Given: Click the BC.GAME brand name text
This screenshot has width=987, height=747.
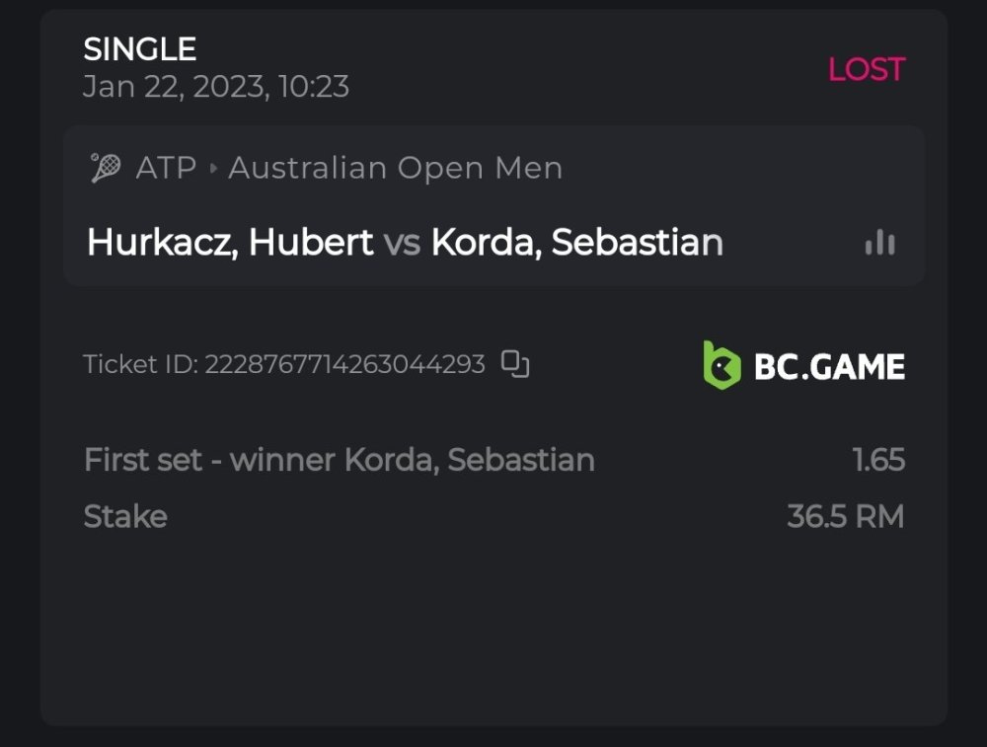Looking at the screenshot, I should coord(829,367).
